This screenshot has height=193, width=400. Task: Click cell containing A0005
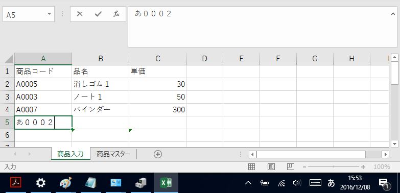point(43,84)
